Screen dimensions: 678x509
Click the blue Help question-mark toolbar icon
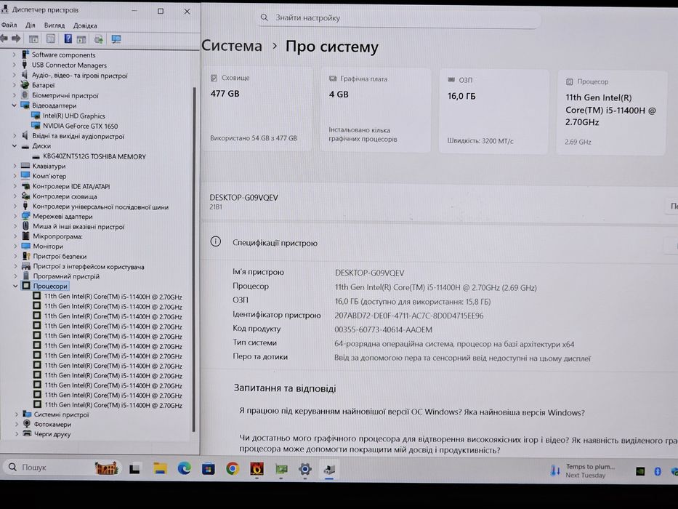tap(68, 39)
